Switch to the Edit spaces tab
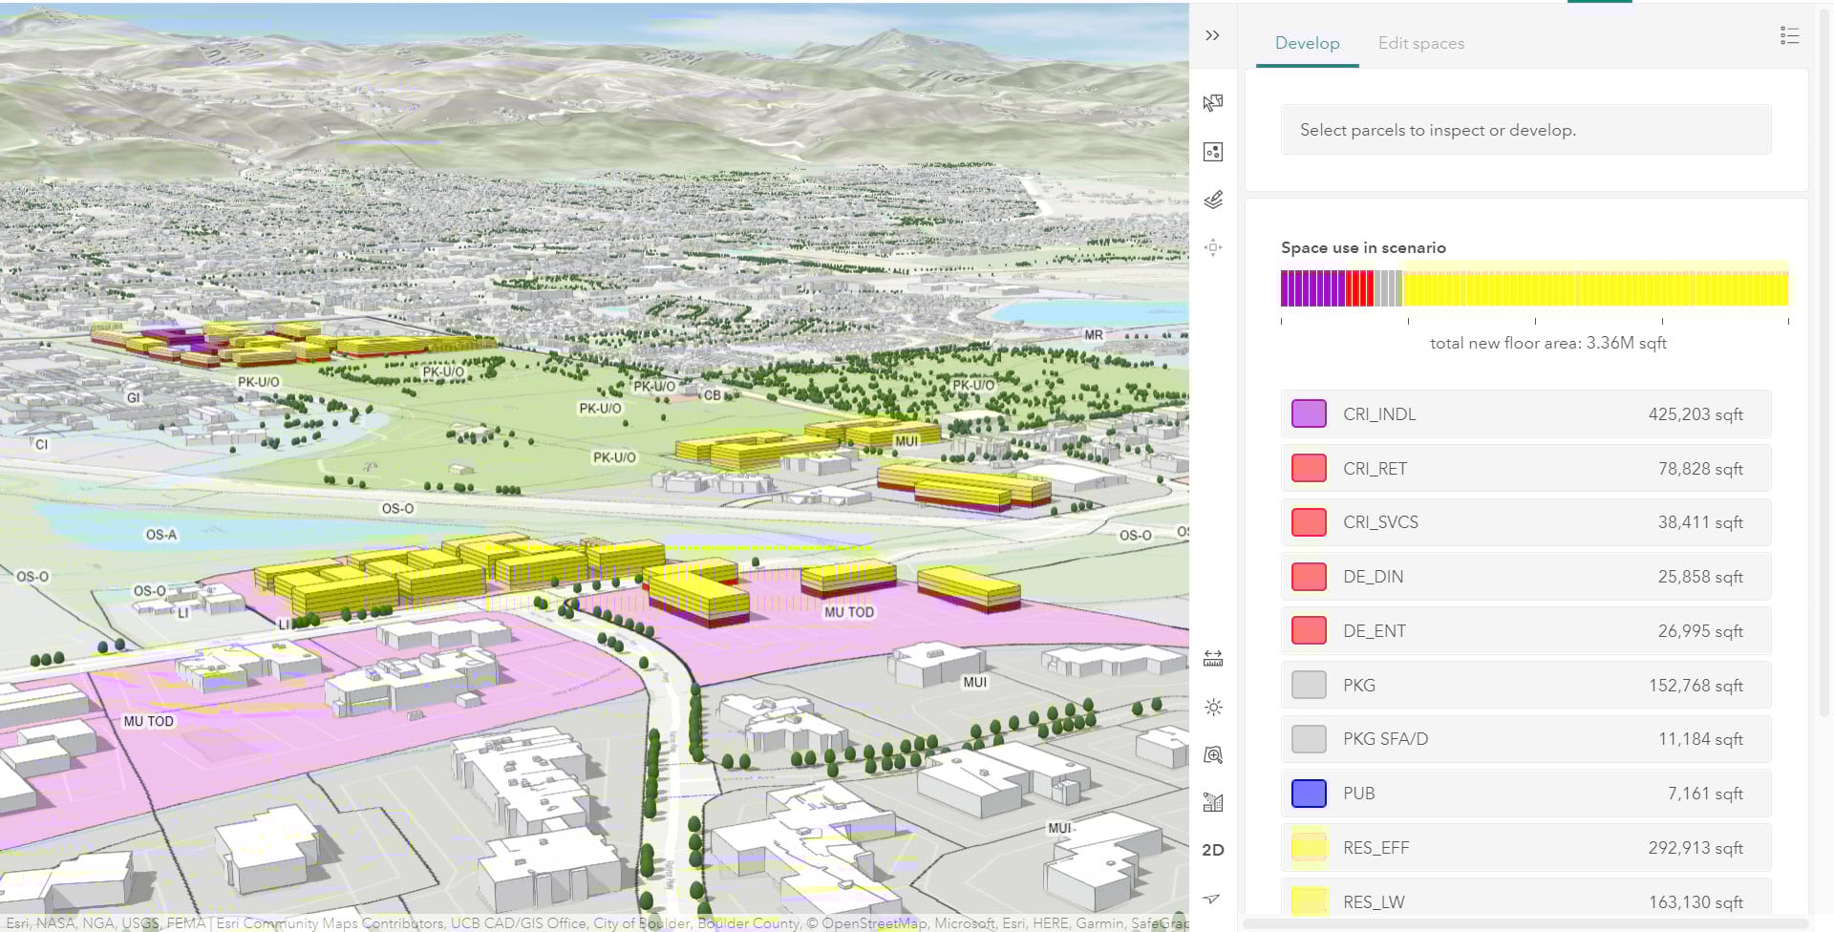The width and height of the screenshot is (1834, 932). coord(1420,43)
